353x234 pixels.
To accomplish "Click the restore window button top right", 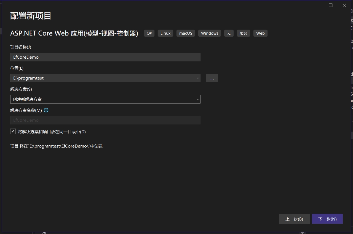I will tap(330, 5).
